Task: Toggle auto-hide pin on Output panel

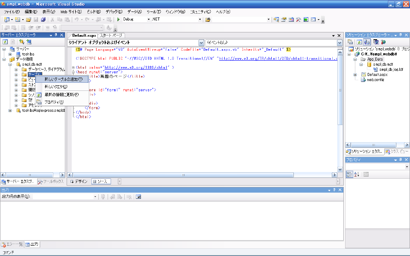Action: click(334, 190)
